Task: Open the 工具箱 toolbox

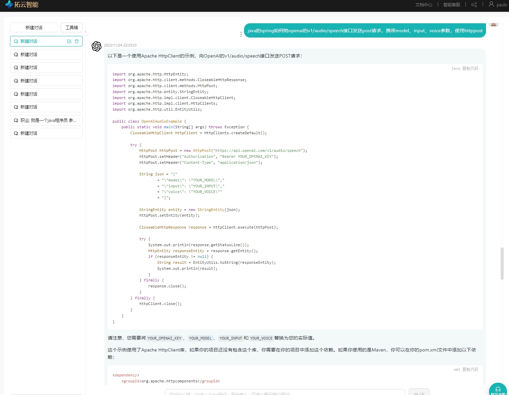Action: point(72,28)
